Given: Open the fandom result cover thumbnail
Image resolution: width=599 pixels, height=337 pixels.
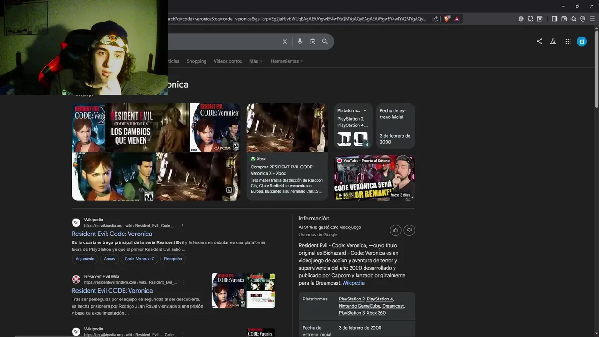Looking at the screenshot, I should [243, 291].
